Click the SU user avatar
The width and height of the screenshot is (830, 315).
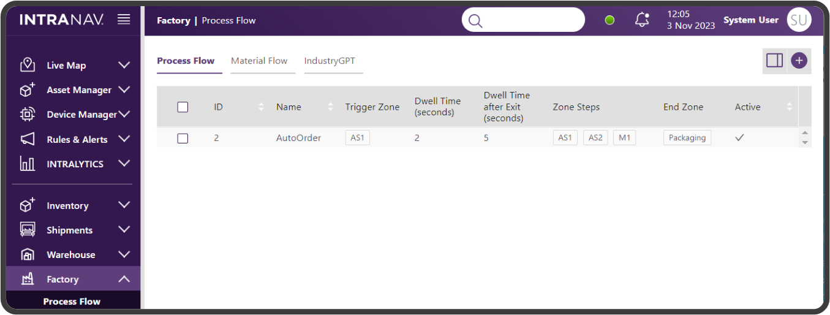799,20
